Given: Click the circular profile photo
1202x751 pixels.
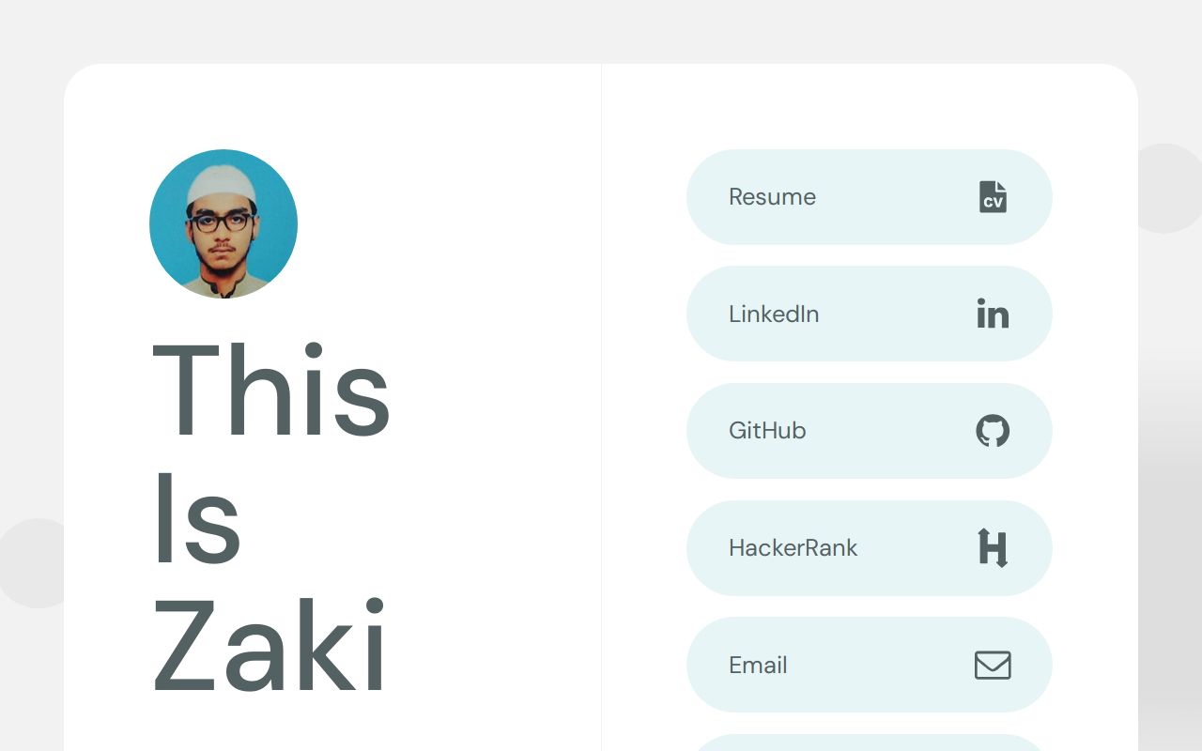Looking at the screenshot, I should (x=223, y=223).
